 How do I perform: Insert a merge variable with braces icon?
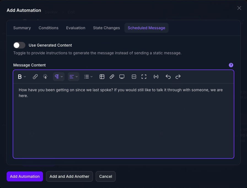156,77
